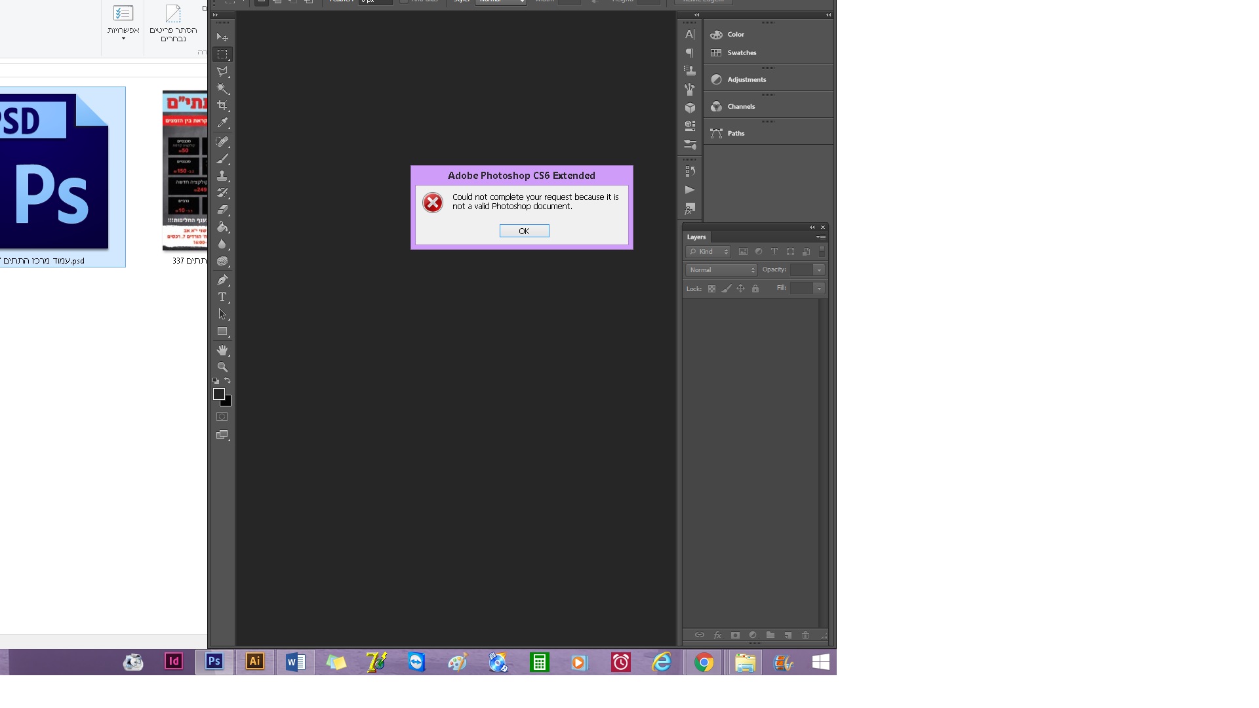The image size is (1259, 708).
Task: Expand the tools panel to two columns
Action: point(215,15)
